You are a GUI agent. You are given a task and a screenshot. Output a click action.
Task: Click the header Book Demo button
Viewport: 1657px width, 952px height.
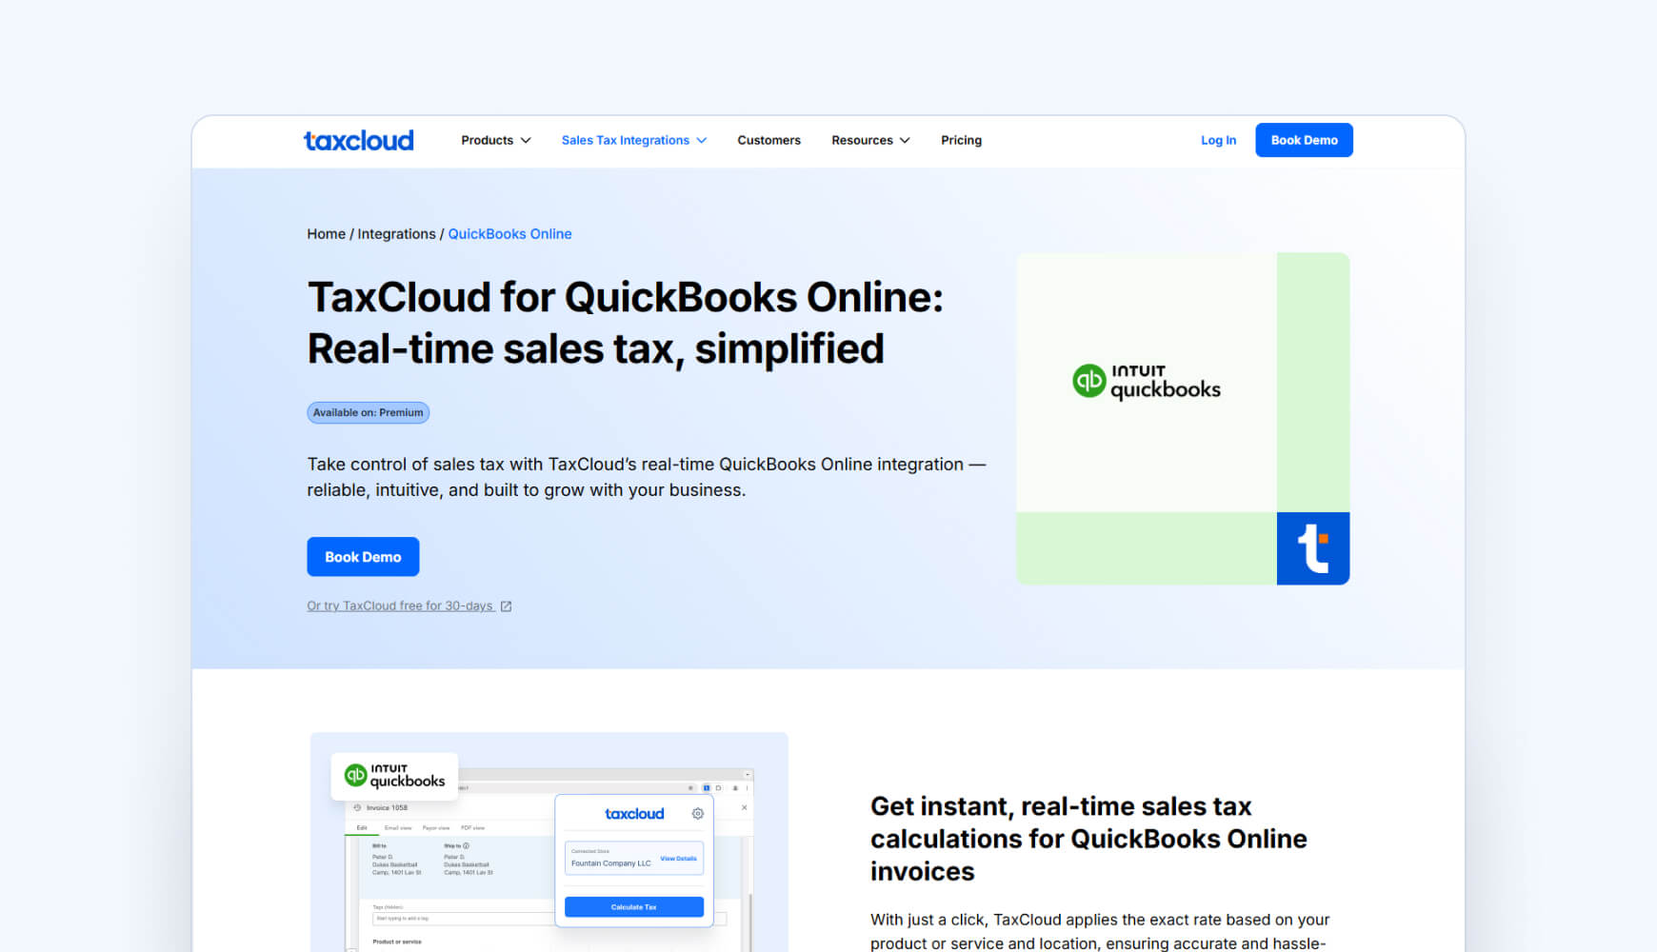tap(1304, 140)
